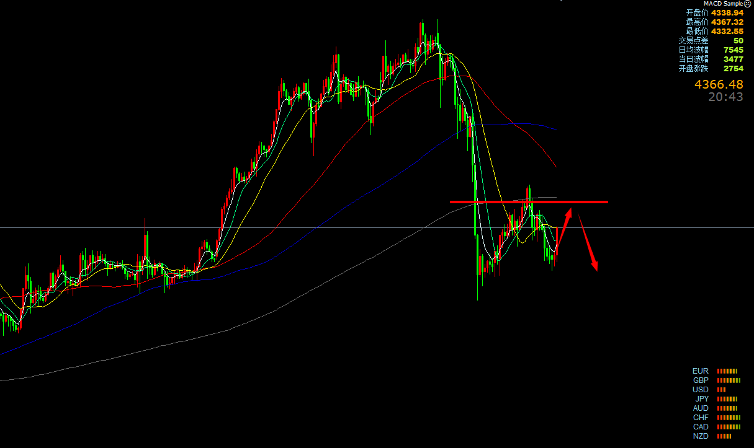This screenshot has width=754, height=448.
Task: Click the MACD Sample sad-face status icon
Action: pos(747,4)
